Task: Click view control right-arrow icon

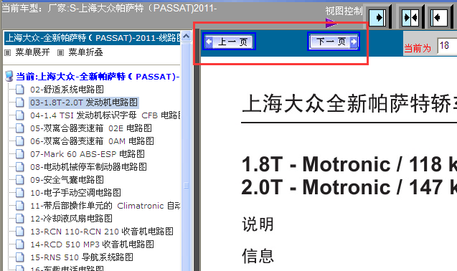Action: pyautogui.click(x=377, y=18)
